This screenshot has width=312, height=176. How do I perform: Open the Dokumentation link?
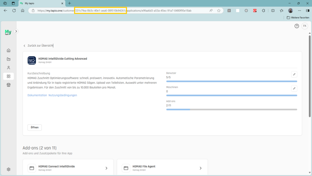(37, 95)
